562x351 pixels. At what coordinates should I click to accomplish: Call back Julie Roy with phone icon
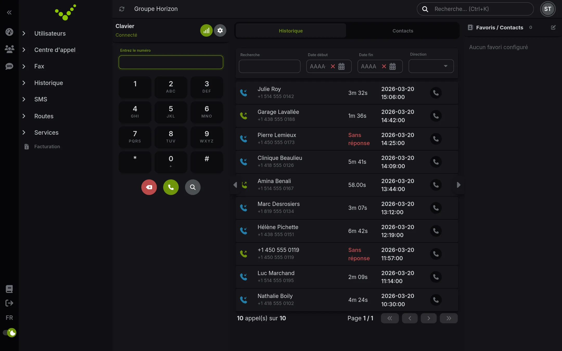[436, 93]
